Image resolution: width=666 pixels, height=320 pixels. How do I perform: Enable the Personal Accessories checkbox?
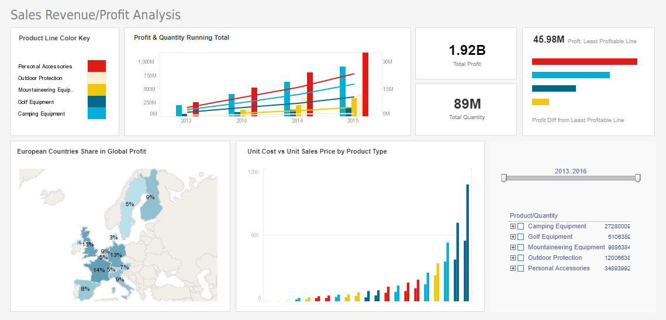(521, 268)
